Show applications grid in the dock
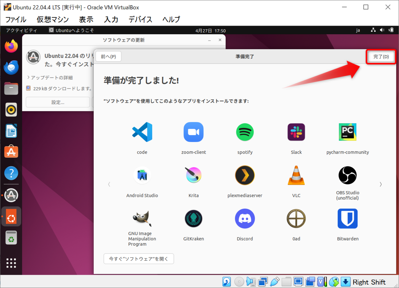The height and width of the screenshot is (288, 399). click(11, 263)
